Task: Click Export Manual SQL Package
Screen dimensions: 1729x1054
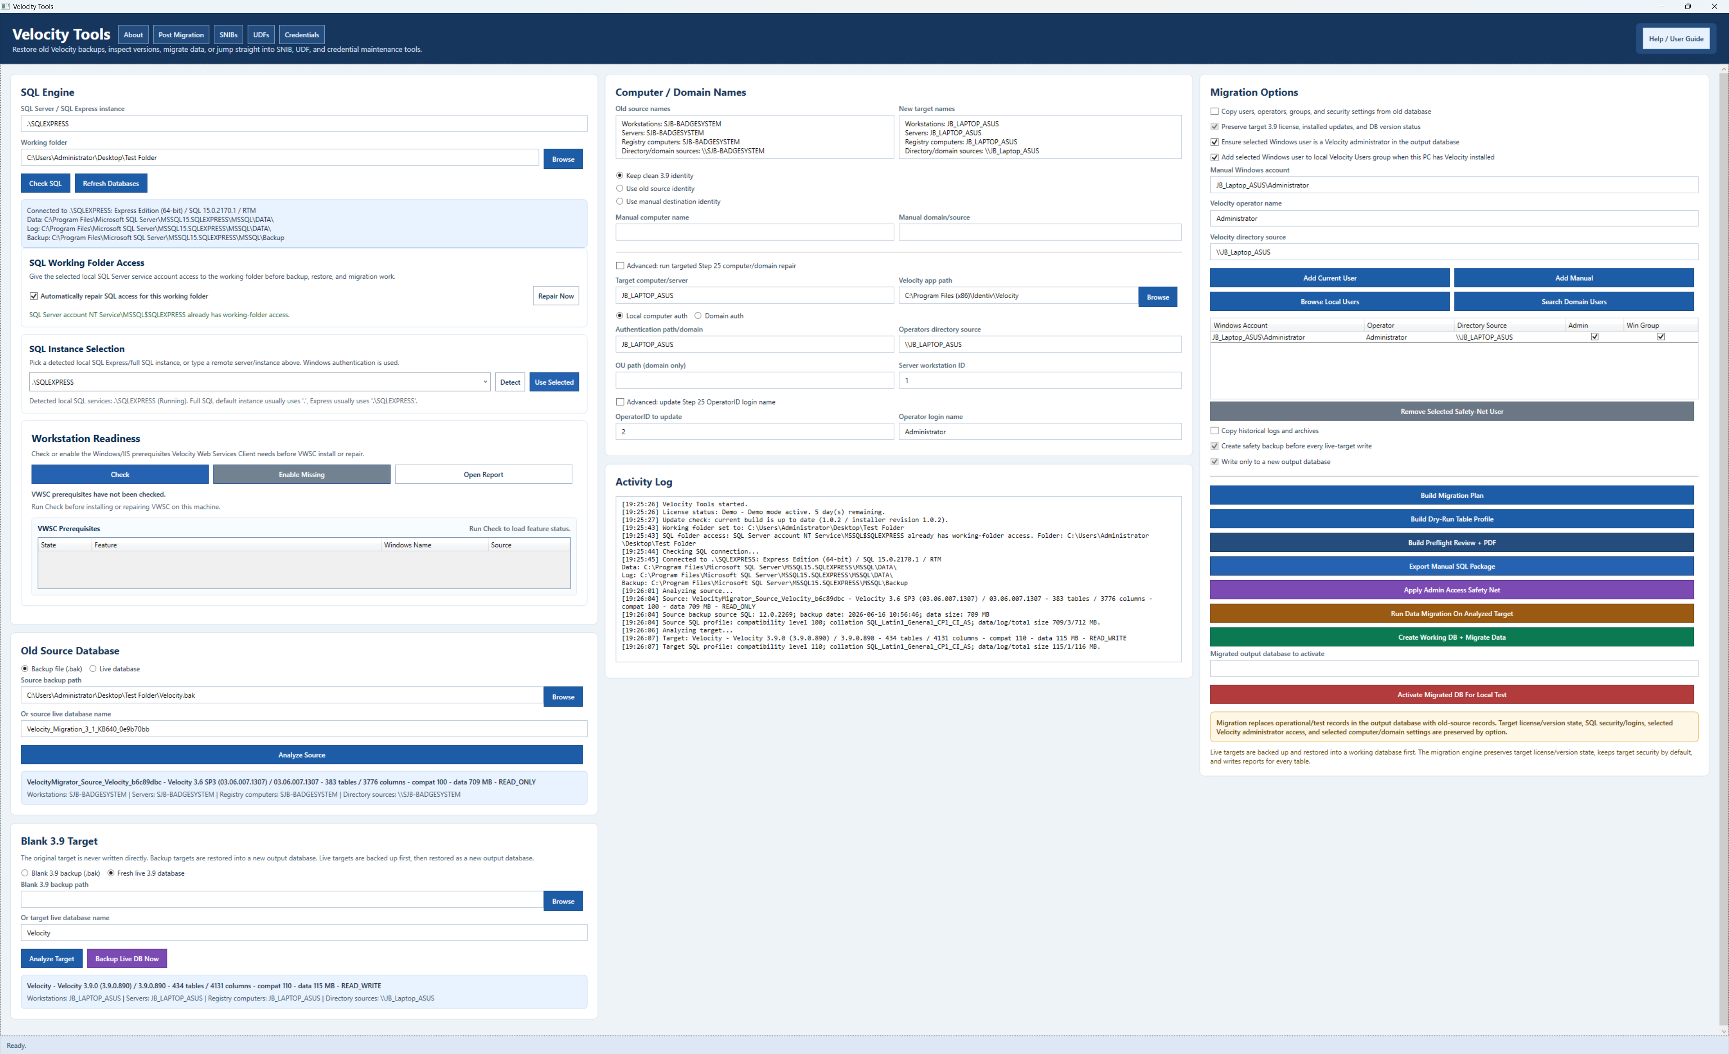Action: [x=1452, y=566]
